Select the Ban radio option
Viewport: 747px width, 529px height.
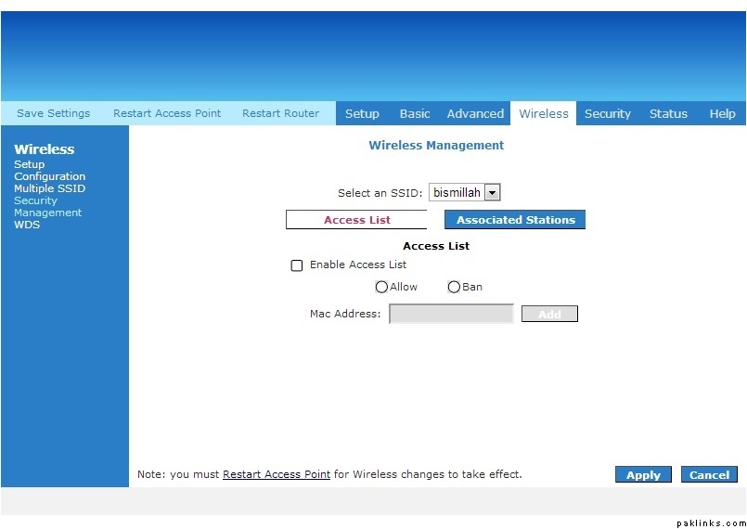tap(454, 288)
